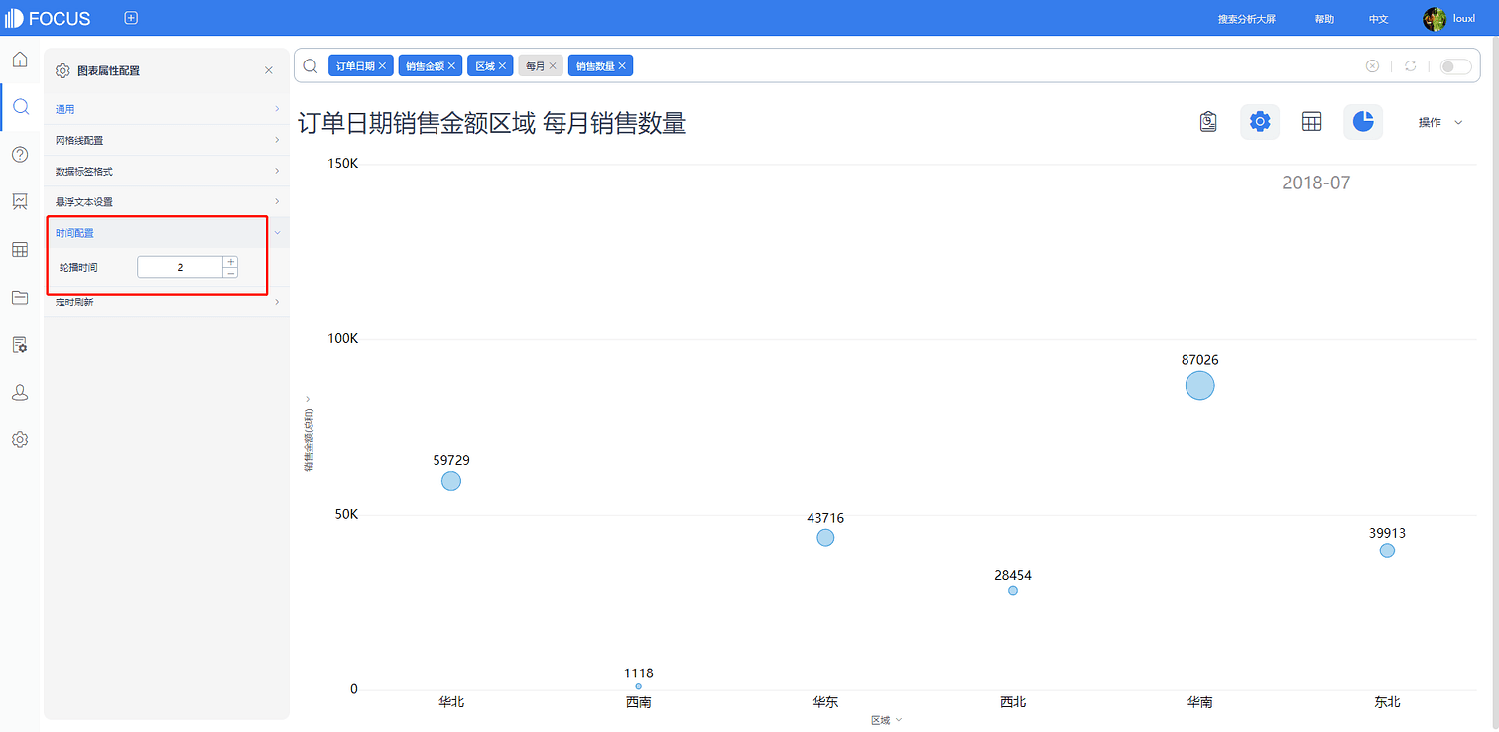Close the 图表属性配置 panel
Image resolution: width=1499 pixels, height=732 pixels.
269,70
